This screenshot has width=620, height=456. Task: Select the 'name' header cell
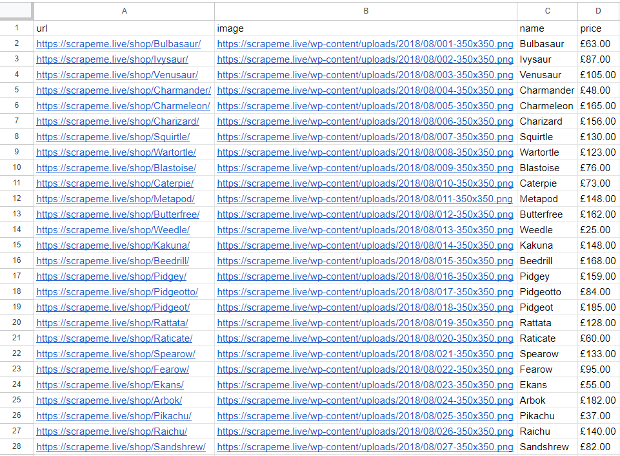tap(547, 28)
